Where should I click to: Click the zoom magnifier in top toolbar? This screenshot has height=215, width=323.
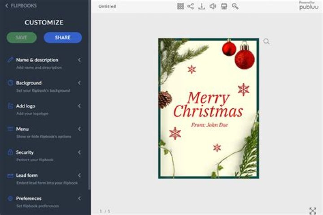pos(235,6)
